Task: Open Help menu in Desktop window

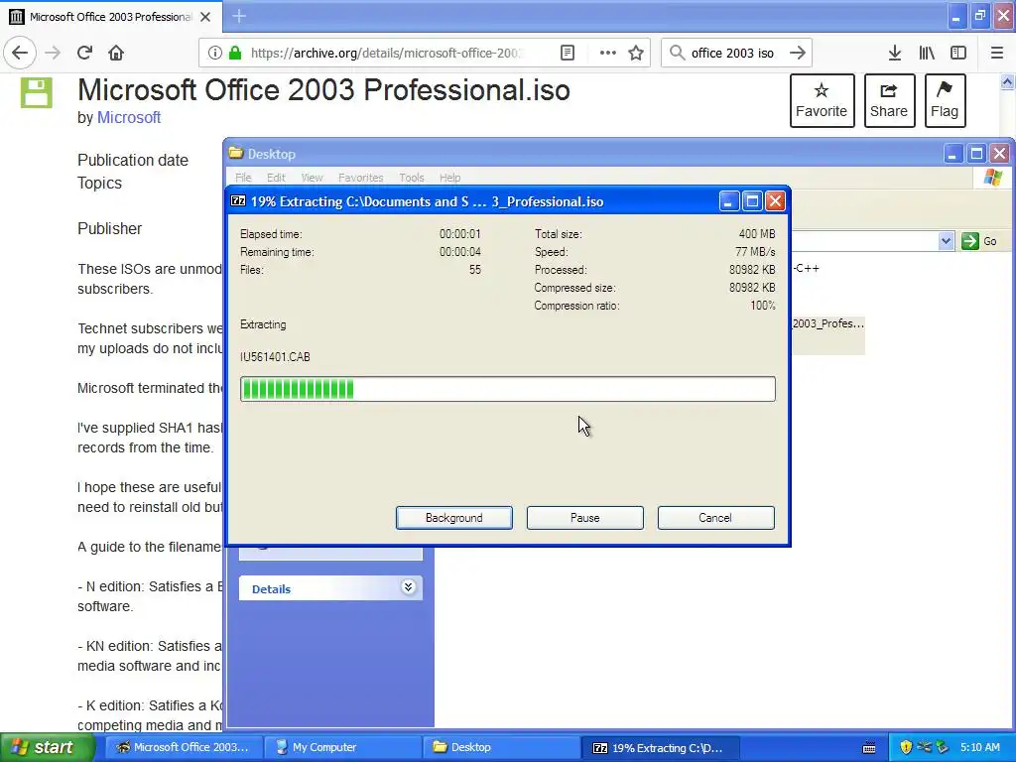Action: pyautogui.click(x=449, y=178)
